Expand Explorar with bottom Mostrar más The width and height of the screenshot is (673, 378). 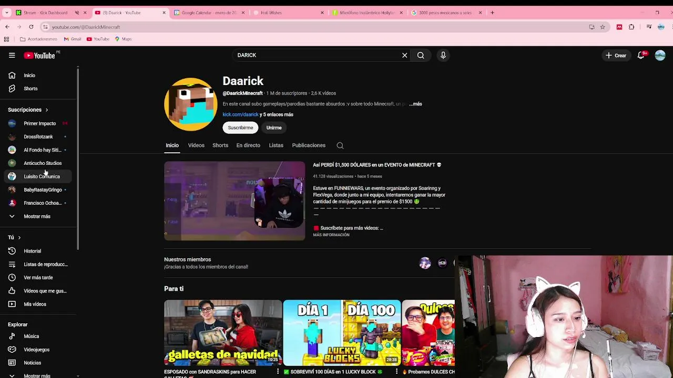(x=38, y=375)
